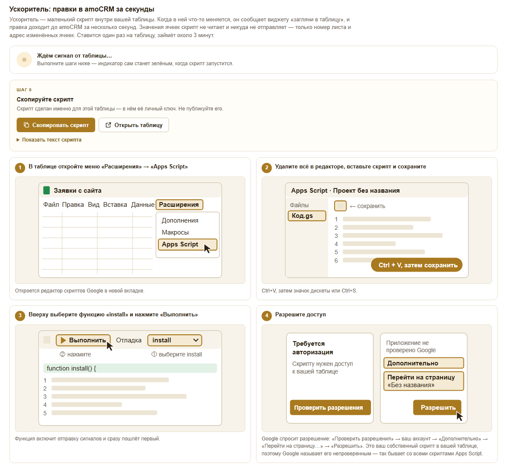Click the «Ждём сигнал от таблицы…» status text

74,55
